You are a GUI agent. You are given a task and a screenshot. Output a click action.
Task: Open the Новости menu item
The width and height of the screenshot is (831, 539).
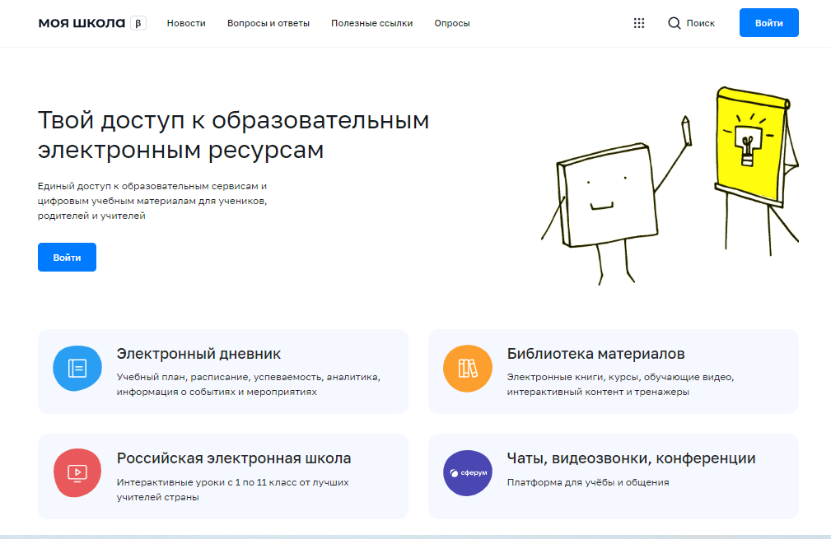point(186,23)
